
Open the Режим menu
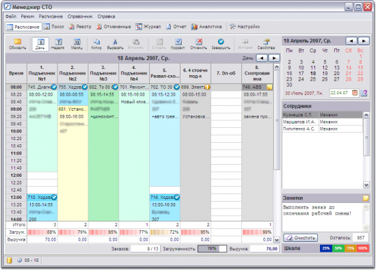pos(27,16)
